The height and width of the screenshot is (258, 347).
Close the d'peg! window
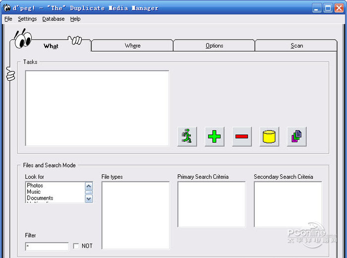tap(339, 8)
